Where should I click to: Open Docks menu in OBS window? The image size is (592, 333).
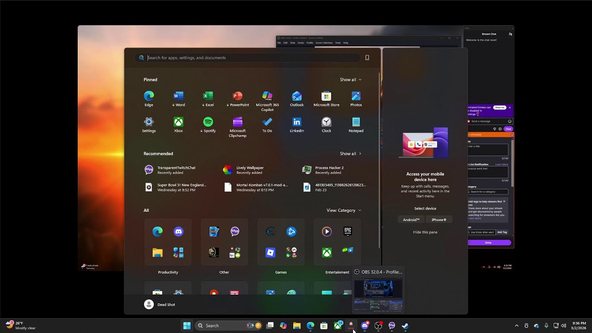point(301,43)
